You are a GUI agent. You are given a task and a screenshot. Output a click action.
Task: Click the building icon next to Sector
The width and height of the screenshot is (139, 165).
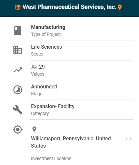click(18, 50)
